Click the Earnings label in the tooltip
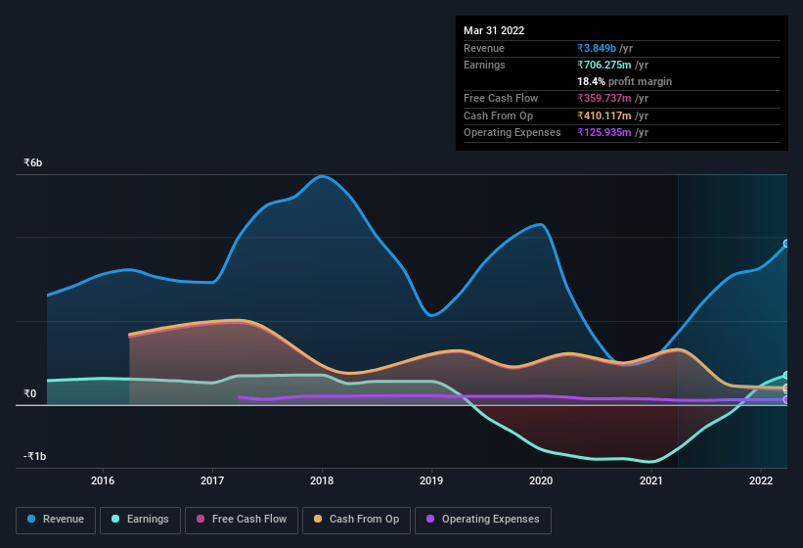 [x=484, y=65]
